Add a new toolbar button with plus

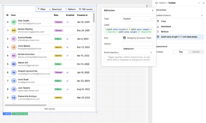202,15
